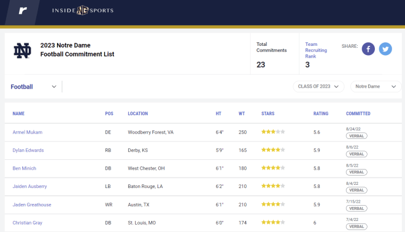The width and height of the screenshot is (405, 232).
Task: Open Christian Gray's player profile
Action: click(28, 223)
